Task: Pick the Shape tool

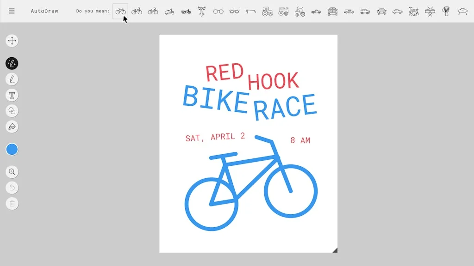Action: (12, 110)
